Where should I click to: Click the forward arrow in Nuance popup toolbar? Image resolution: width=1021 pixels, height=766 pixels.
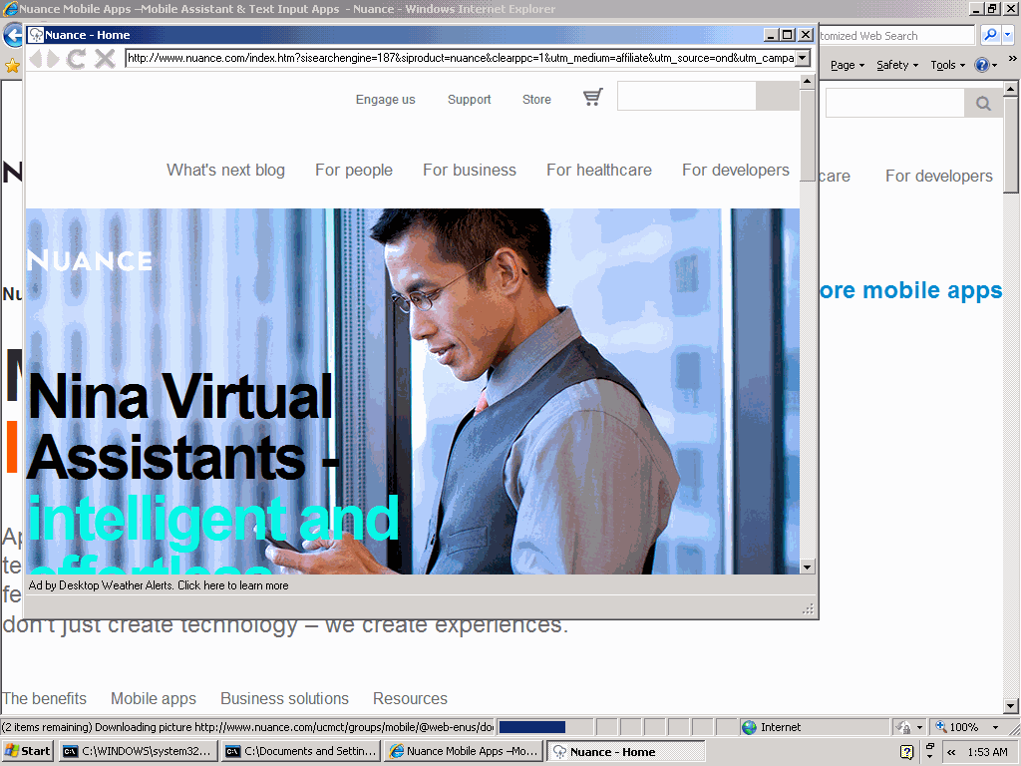tap(53, 59)
